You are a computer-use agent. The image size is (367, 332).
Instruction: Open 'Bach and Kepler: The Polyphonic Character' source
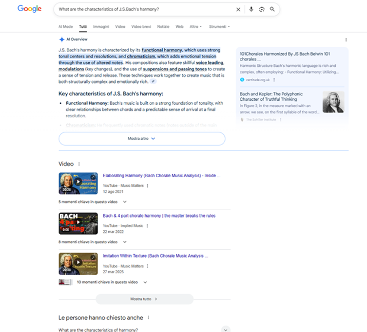(x=271, y=96)
